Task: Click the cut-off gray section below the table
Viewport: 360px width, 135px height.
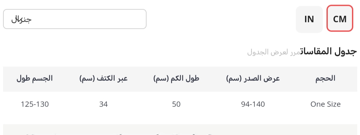Action: tap(180, 130)
